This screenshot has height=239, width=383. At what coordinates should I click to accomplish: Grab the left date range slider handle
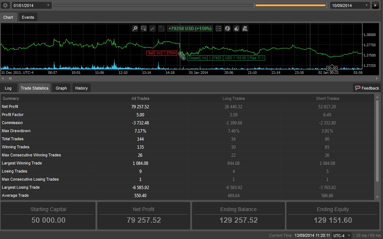click(254, 6)
